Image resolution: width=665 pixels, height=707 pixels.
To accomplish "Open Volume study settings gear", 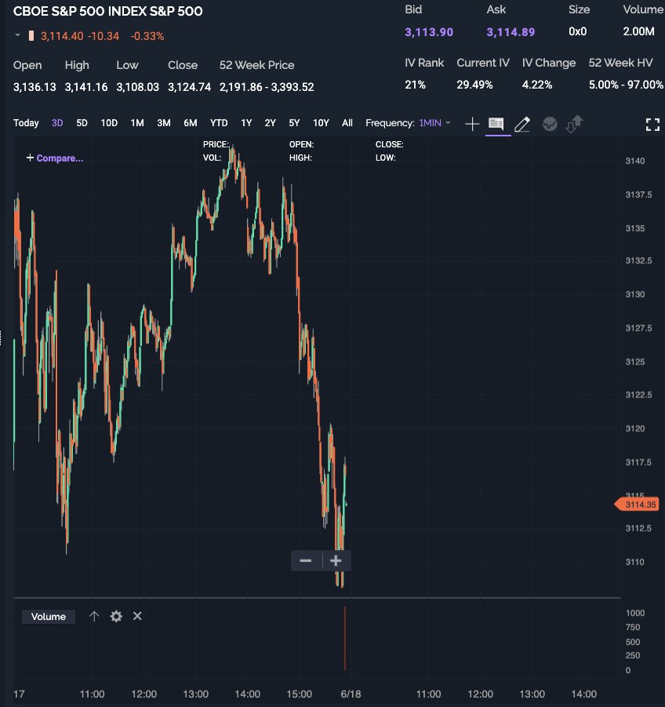I will [116, 616].
